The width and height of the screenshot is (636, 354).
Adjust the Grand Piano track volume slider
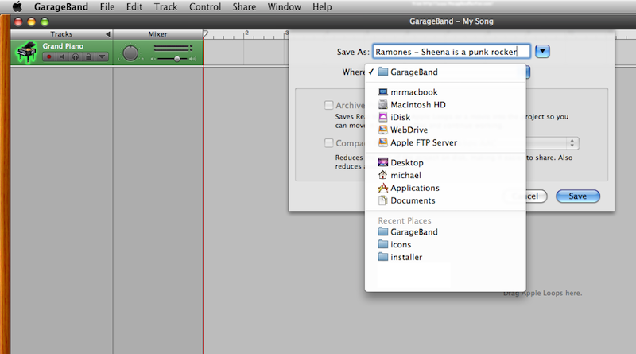tap(176, 58)
